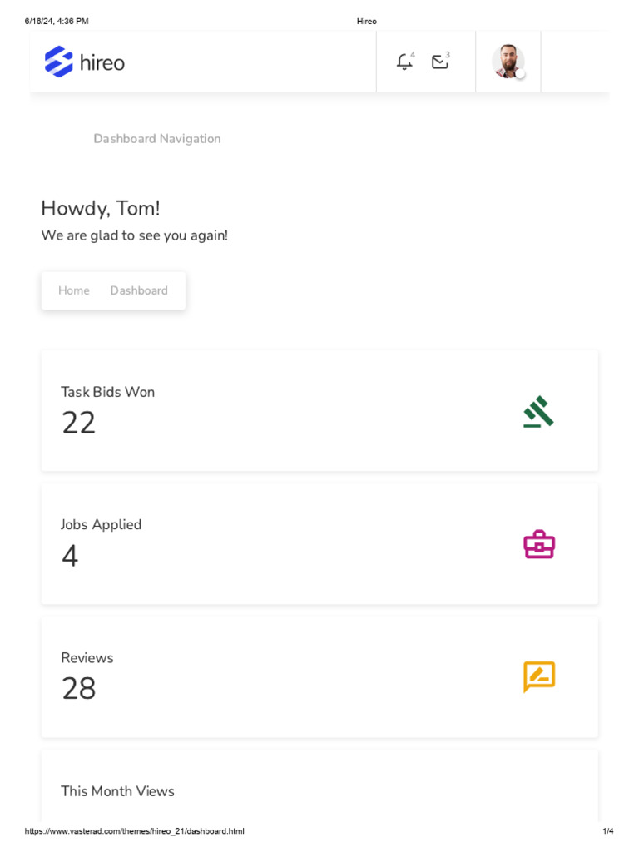The height and width of the screenshot is (852, 639).
Task: Open the notifications bell icon
Action: (404, 62)
